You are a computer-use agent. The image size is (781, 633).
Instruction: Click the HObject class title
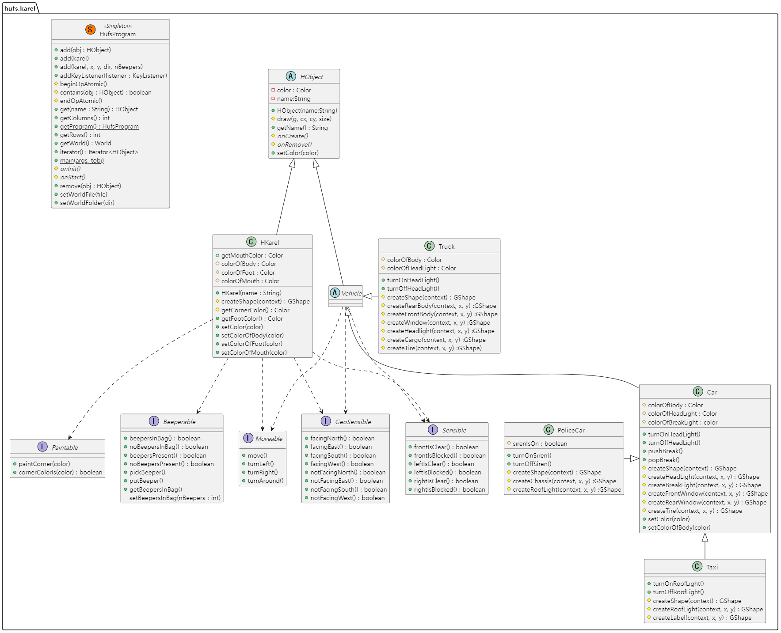[312, 77]
